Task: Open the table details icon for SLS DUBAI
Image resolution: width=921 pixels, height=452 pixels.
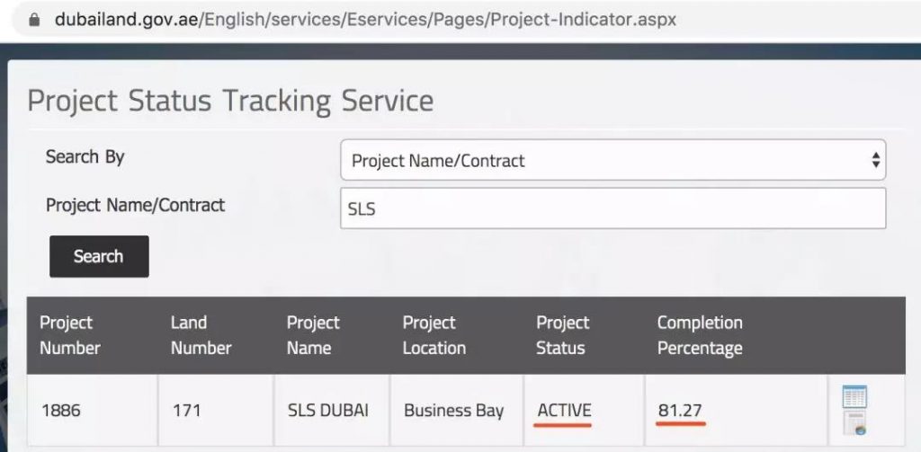Action: click(x=854, y=396)
